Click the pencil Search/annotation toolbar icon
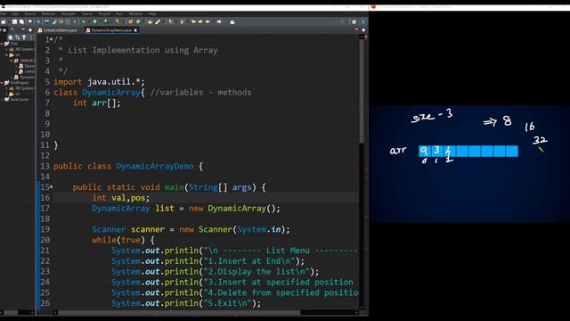Image resolution: width=570 pixels, height=321 pixels. pyautogui.click(x=159, y=21)
